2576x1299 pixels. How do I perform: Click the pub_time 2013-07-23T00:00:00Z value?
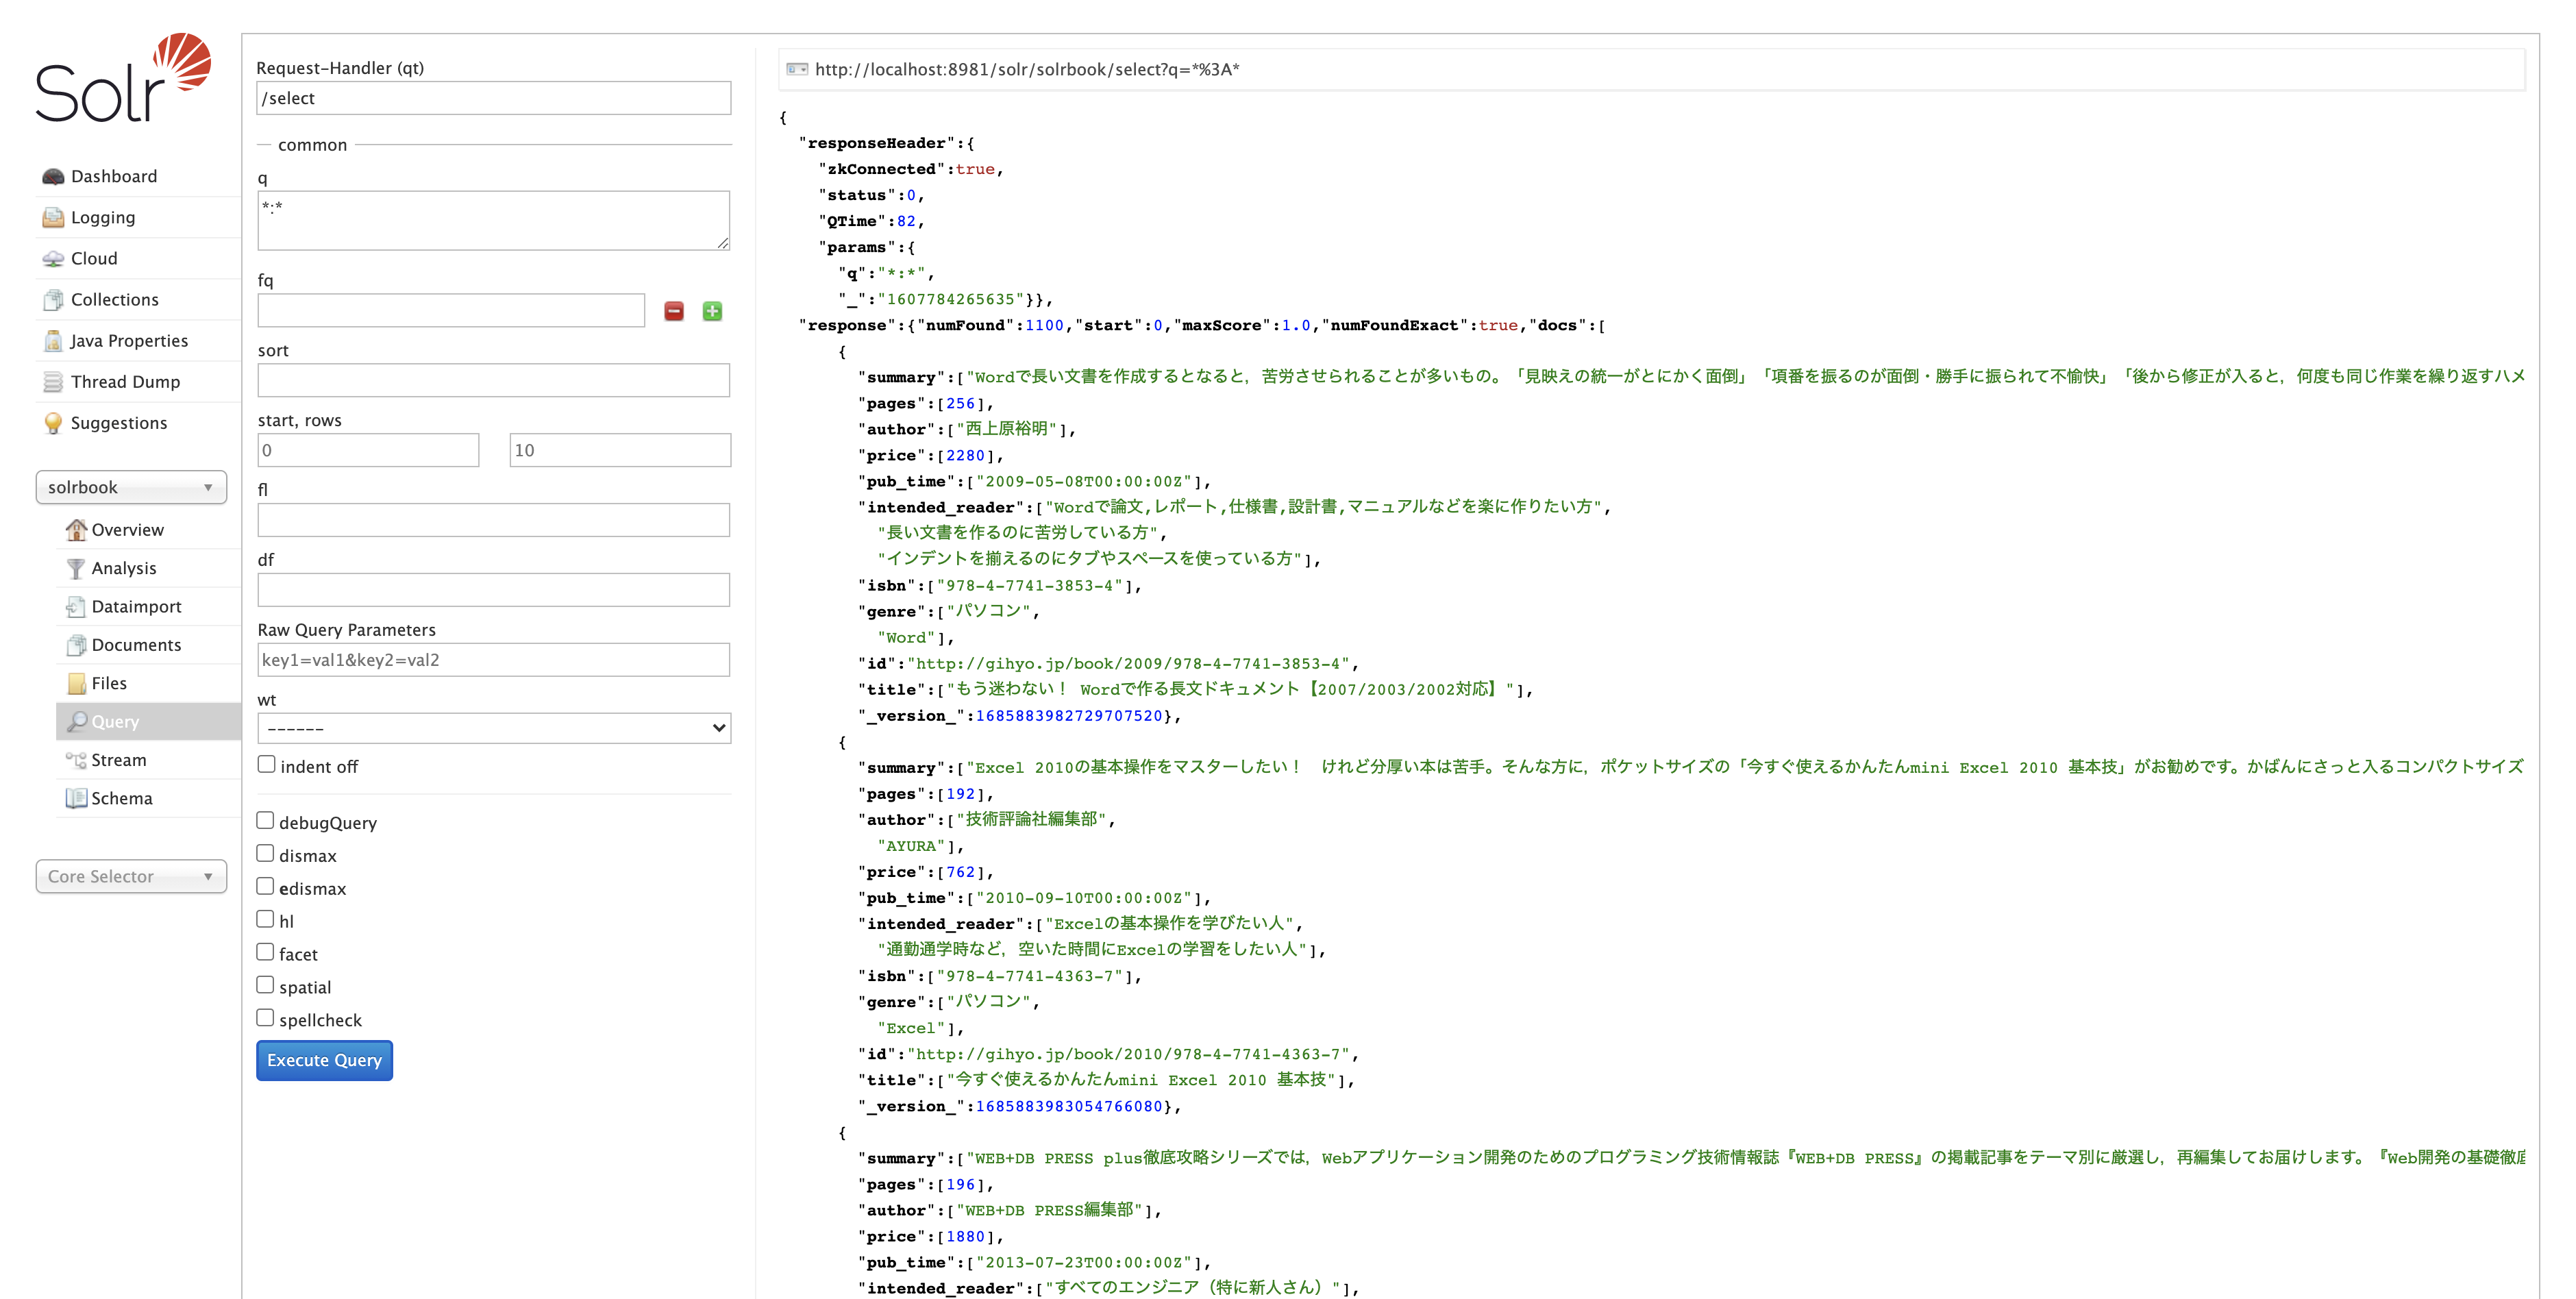point(1084,1263)
